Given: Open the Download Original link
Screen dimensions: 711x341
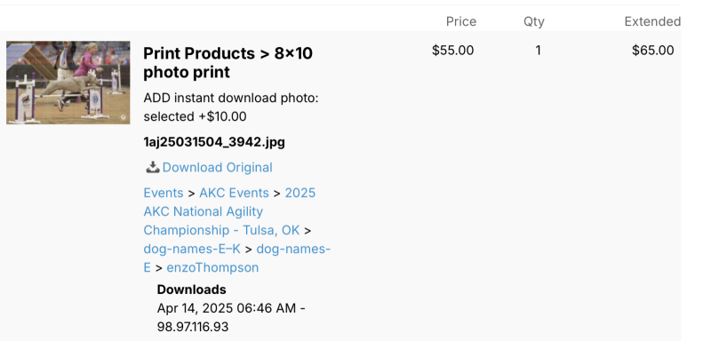Looking at the screenshot, I should (217, 168).
